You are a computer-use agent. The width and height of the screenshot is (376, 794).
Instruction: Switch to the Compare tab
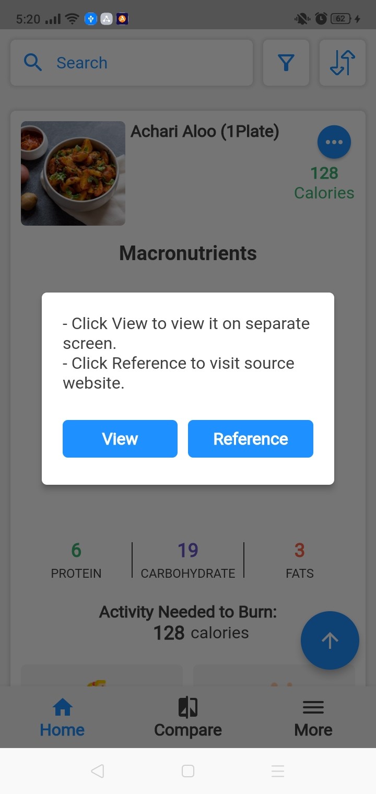point(188,718)
